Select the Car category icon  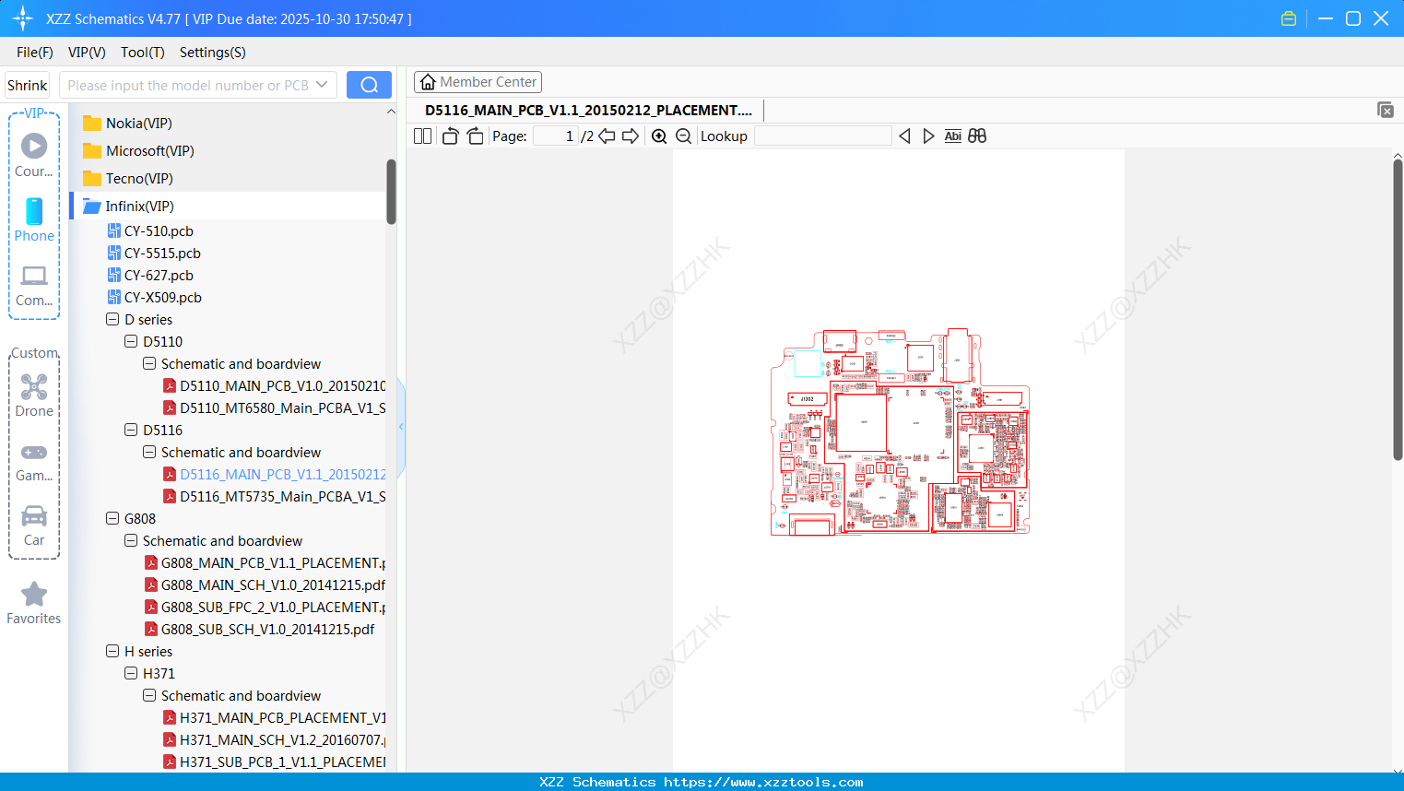[x=34, y=518]
